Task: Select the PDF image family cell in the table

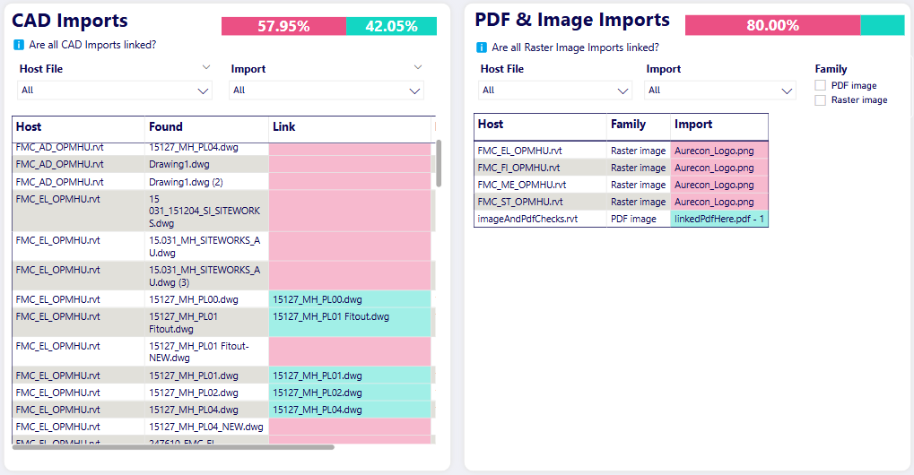Action: [x=639, y=219]
